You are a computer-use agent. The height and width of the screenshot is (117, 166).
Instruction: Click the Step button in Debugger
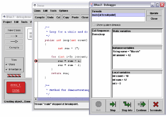point(113,106)
